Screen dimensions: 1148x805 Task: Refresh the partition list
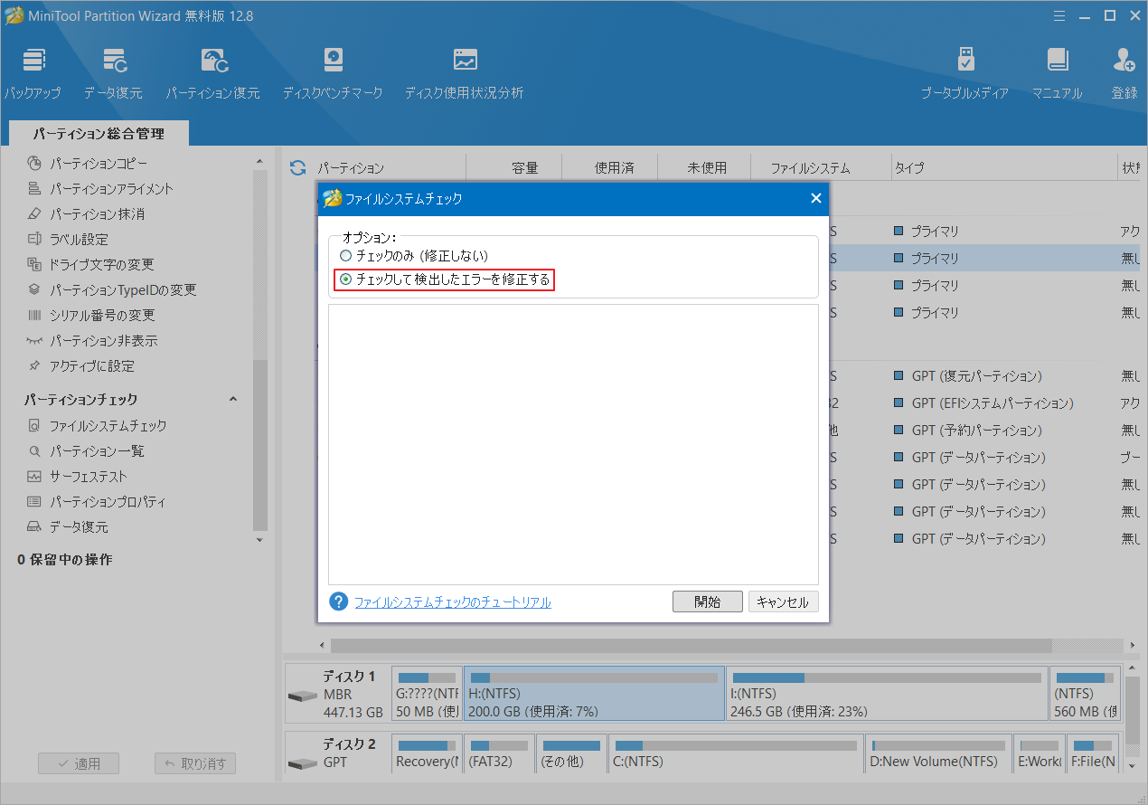(298, 167)
